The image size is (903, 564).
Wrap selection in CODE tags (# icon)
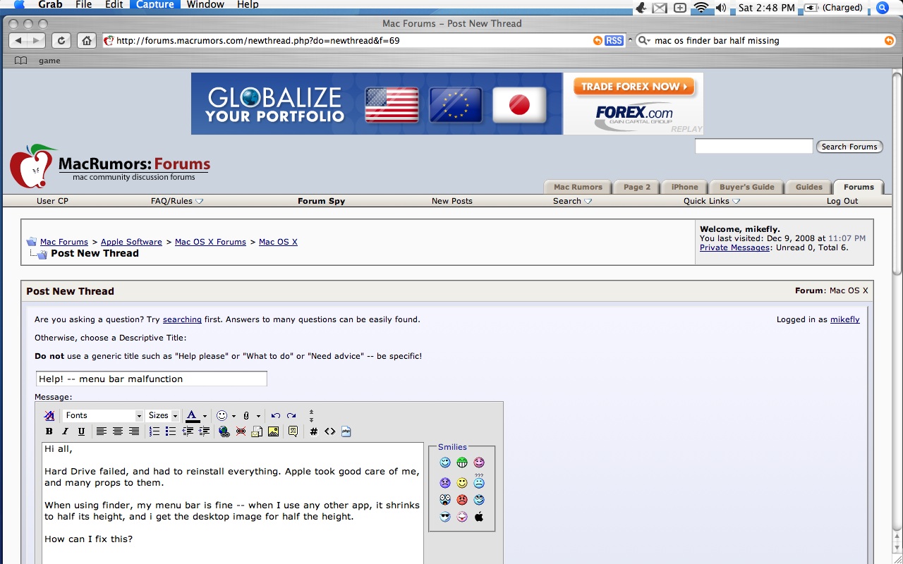click(x=314, y=431)
